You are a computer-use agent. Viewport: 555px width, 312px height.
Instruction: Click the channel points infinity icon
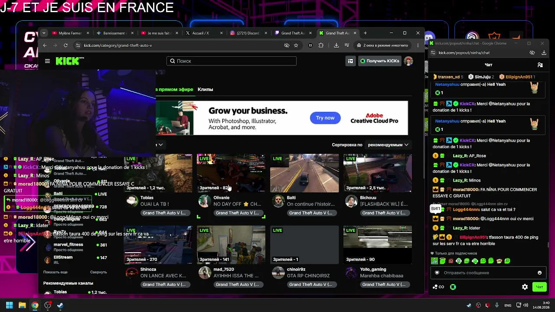[438, 287]
